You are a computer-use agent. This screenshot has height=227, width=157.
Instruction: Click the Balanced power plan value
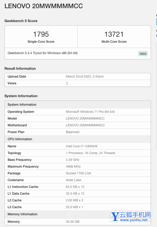(x=72, y=132)
